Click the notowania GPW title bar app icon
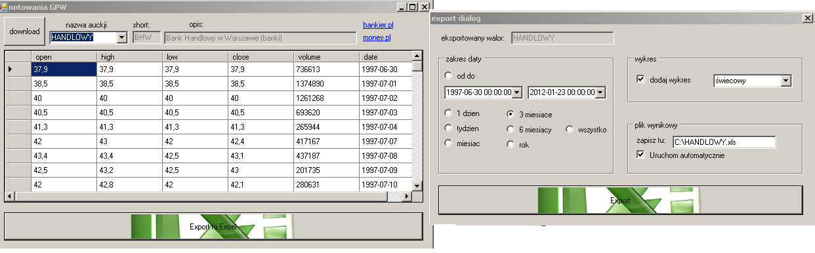 click(x=3, y=7)
